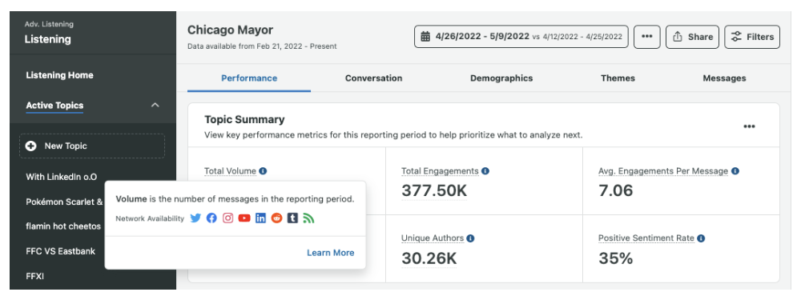Click the Data available from Feb 21, 2022 text
The width and height of the screenshot is (793, 296).
262,46
